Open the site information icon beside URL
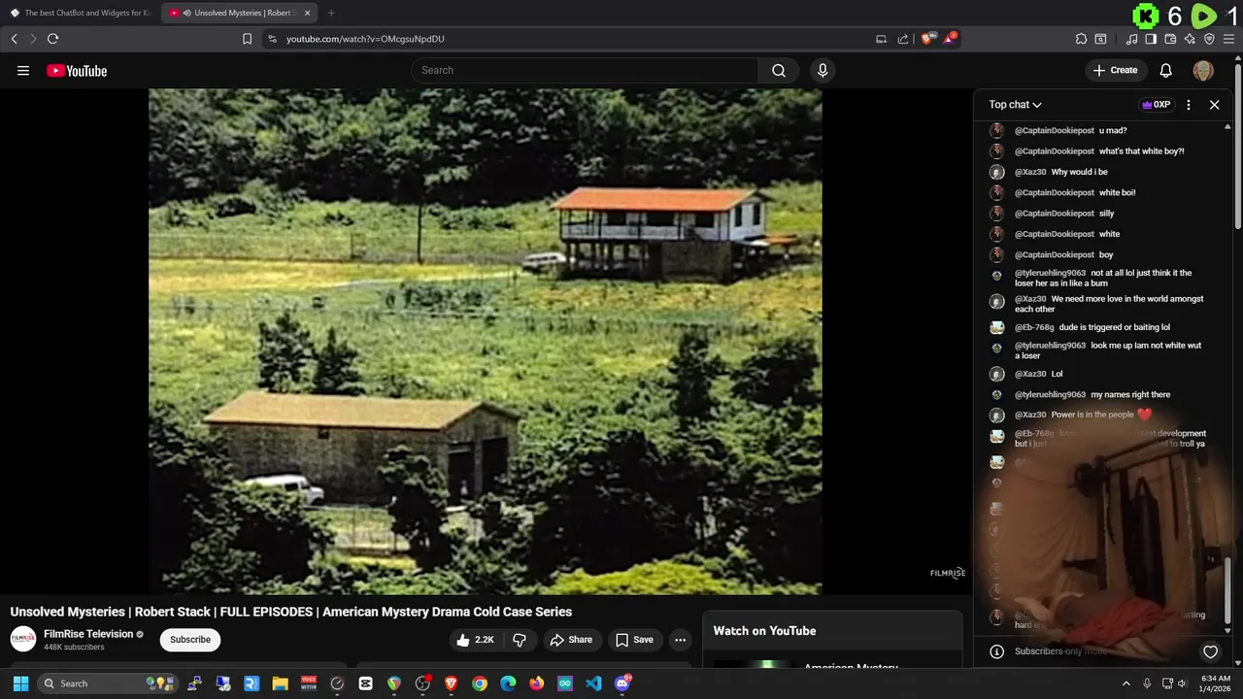This screenshot has height=699, width=1243. pyautogui.click(x=272, y=39)
